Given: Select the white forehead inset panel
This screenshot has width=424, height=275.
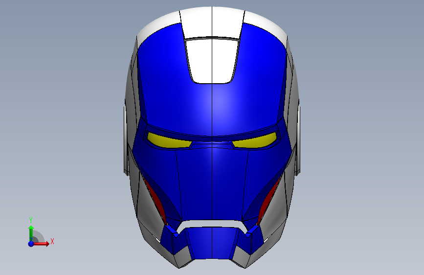Looking at the screenshot, I should [212, 61].
